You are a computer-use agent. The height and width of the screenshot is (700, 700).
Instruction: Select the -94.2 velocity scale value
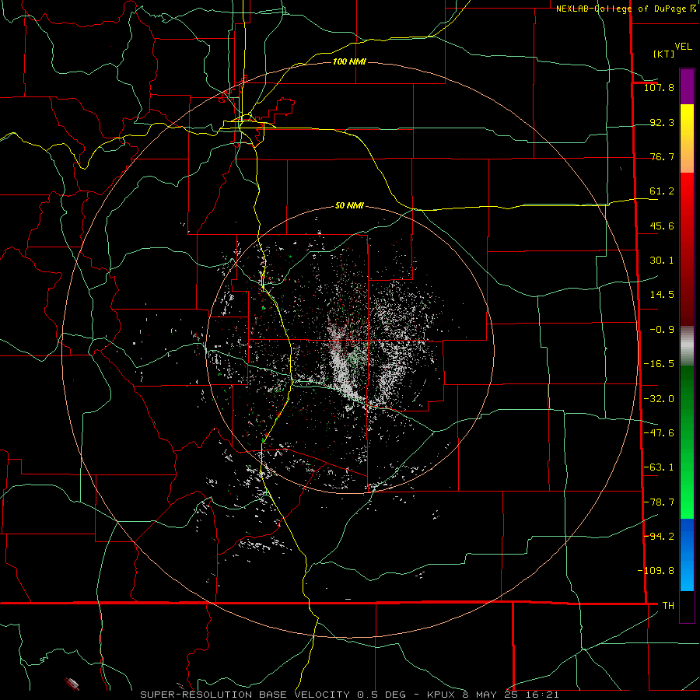pos(659,536)
